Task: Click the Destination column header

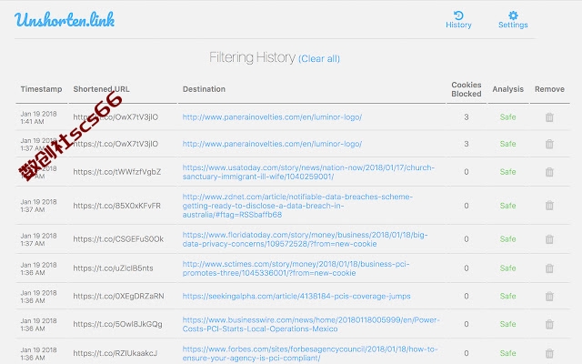Action: 204,89
